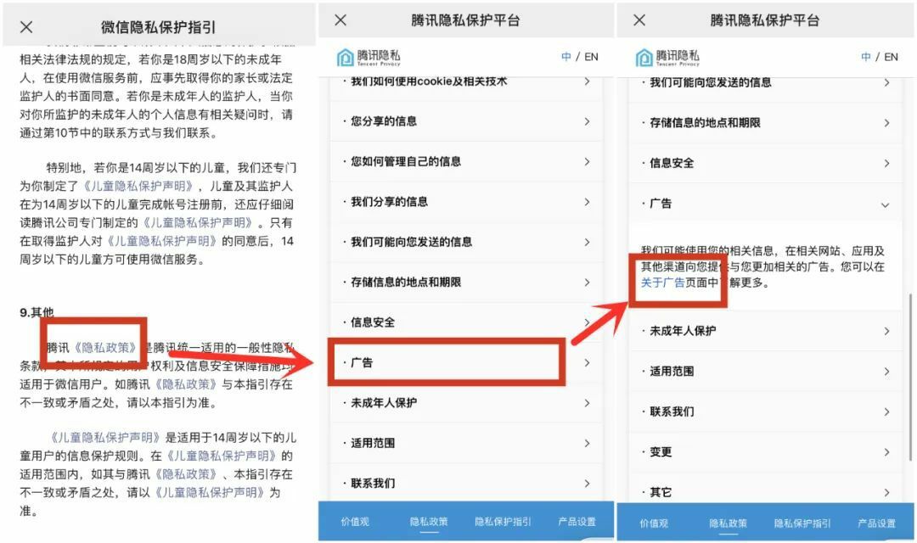Open 《儿童隐私保护声明》 link before 为准
This screenshot has width=917, height=543.
210,492
